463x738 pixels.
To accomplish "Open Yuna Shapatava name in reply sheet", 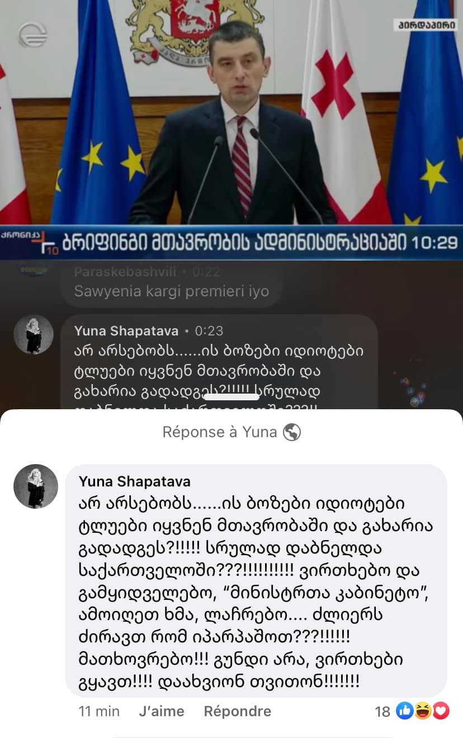I will [x=135, y=481].
